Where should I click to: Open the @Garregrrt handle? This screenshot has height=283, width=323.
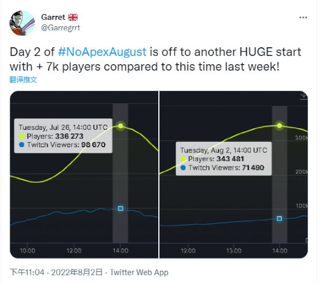pos(61,27)
